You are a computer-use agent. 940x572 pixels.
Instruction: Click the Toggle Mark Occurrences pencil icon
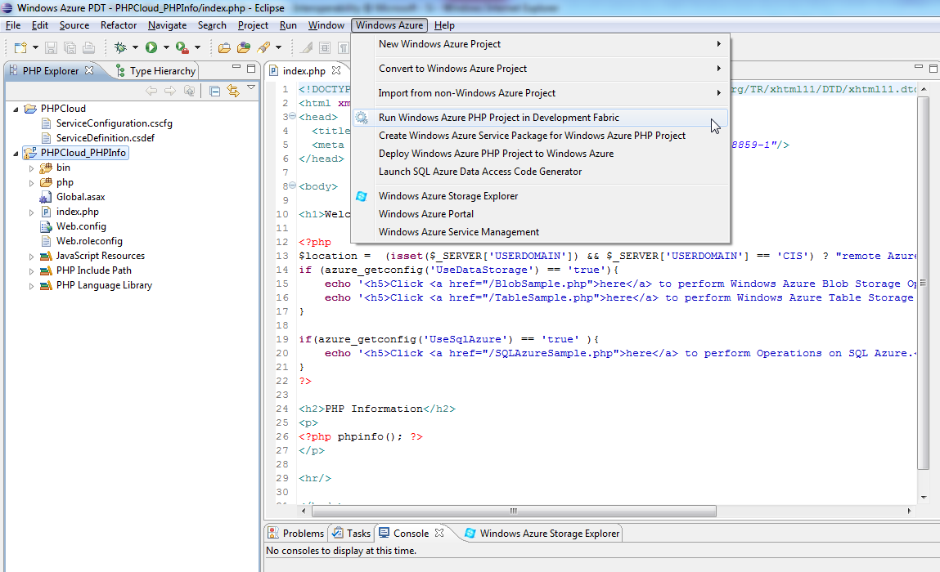[306, 47]
